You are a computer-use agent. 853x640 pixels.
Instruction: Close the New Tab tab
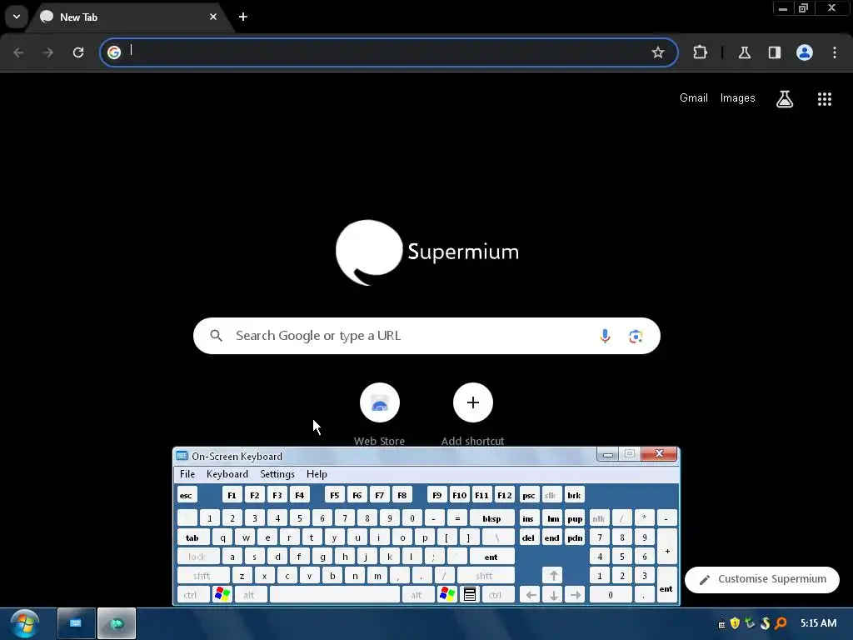coord(213,17)
